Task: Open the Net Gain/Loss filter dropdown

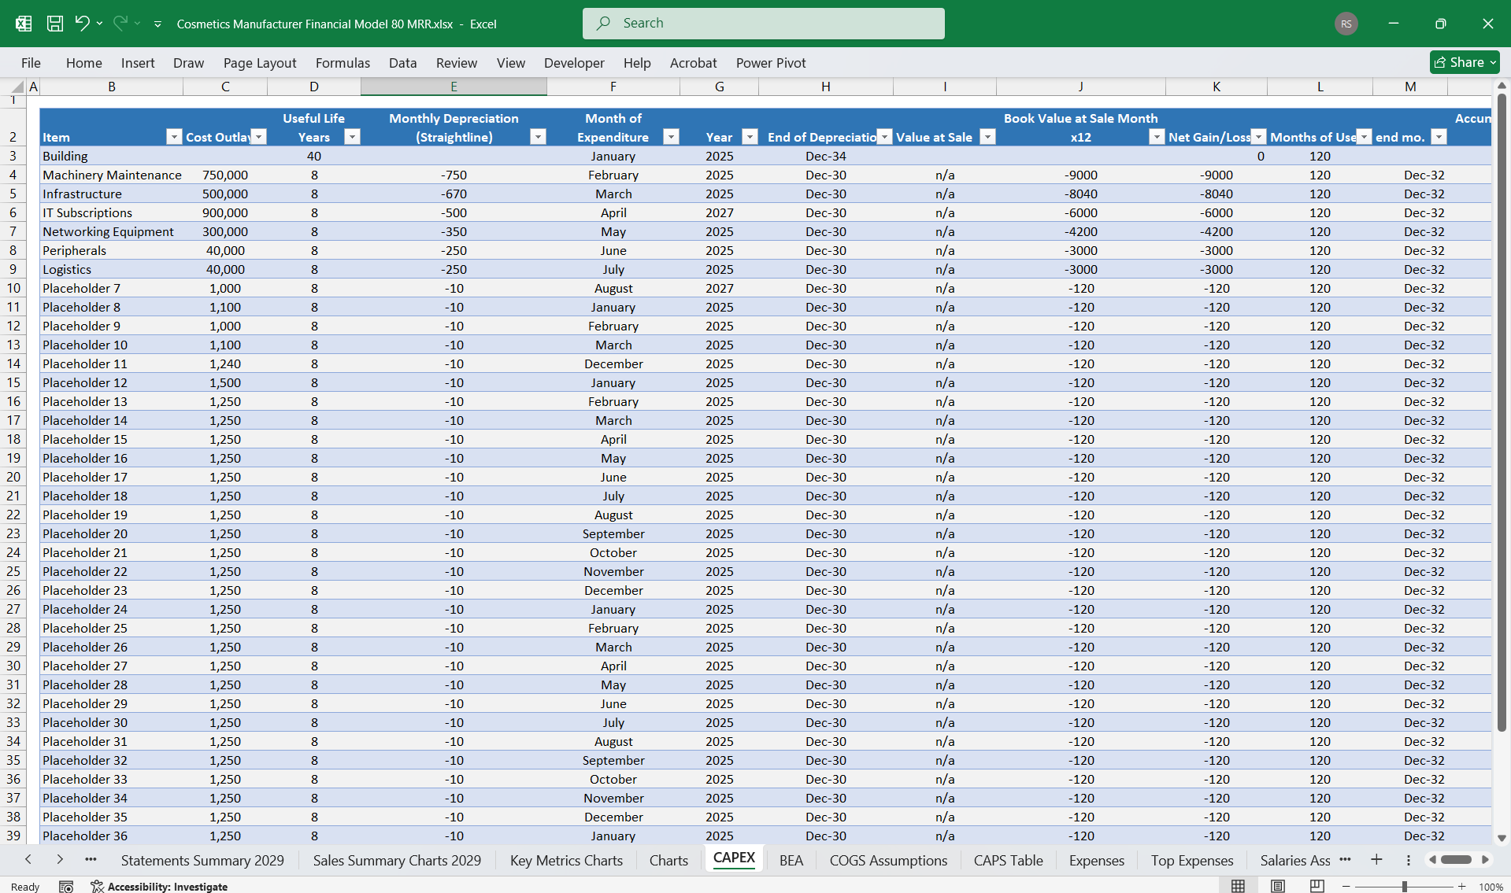Action: (x=1257, y=137)
